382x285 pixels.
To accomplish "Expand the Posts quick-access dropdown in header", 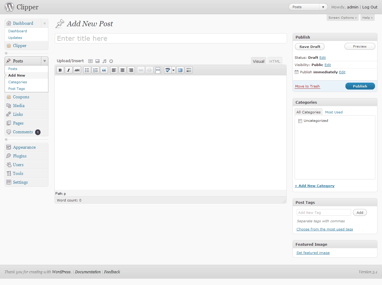I will pos(323,7).
